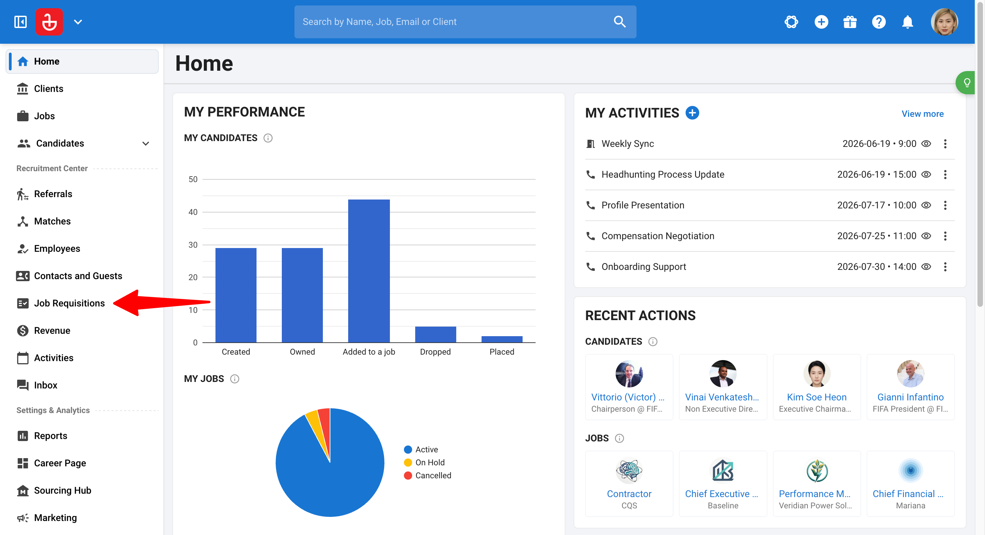Toggle visibility eye for Weekly Sync
Screen dimensions: 985x535
926,144
